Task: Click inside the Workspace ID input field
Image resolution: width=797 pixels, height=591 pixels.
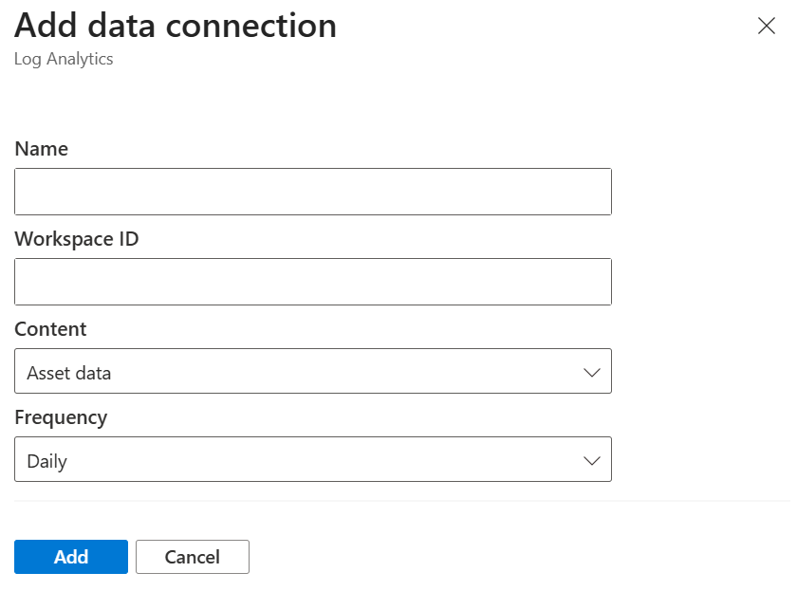Action: click(x=313, y=281)
